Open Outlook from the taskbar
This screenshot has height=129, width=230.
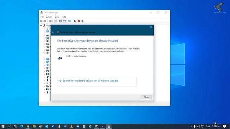pyautogui.click(x=47, y=126)
